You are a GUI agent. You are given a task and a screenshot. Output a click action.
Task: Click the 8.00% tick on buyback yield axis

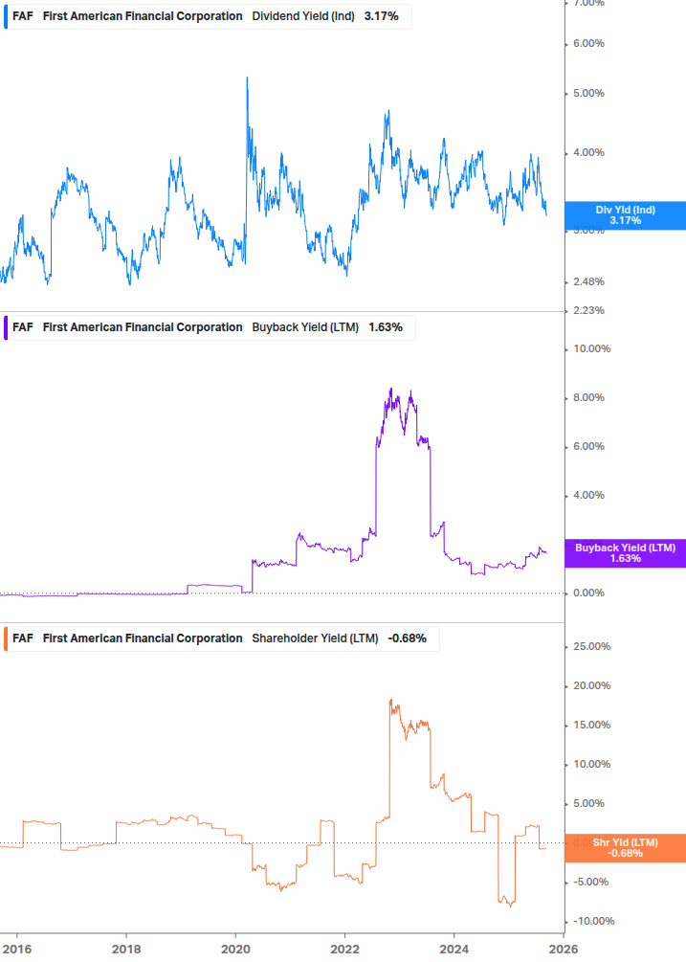[588, 397]
